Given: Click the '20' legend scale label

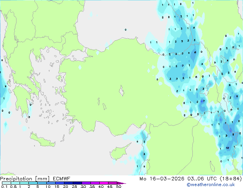Looking at the screenshot, I should [66, 186].
